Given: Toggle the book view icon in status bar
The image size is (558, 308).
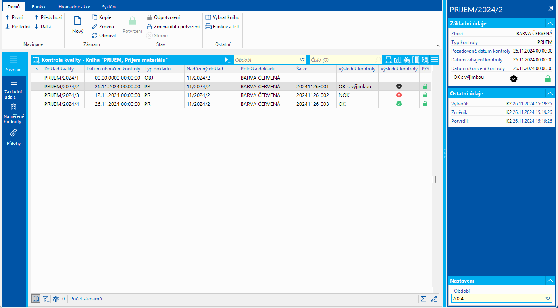Looking at the screenshot, I should click(x=36, y=299).
